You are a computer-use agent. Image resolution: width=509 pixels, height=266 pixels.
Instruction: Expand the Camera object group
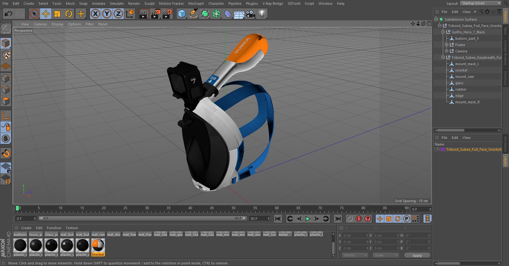pos(447,51)
